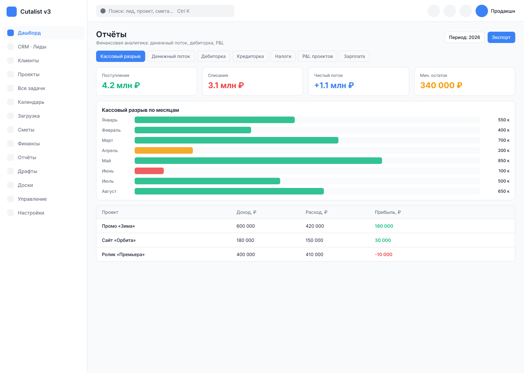The height and width of the screenshot is (373, 524).
Task: Click the Экспорт button
Action: click(501, 37)
